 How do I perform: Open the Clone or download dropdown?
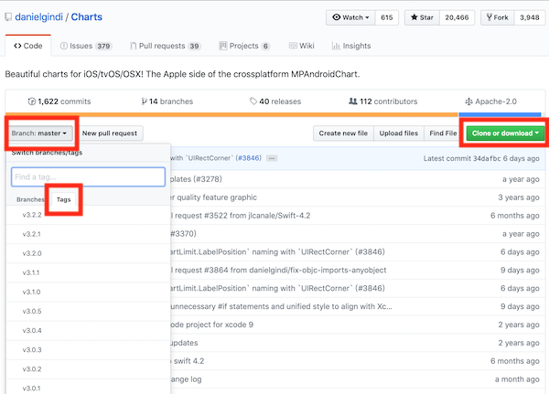tap(505, 133)
